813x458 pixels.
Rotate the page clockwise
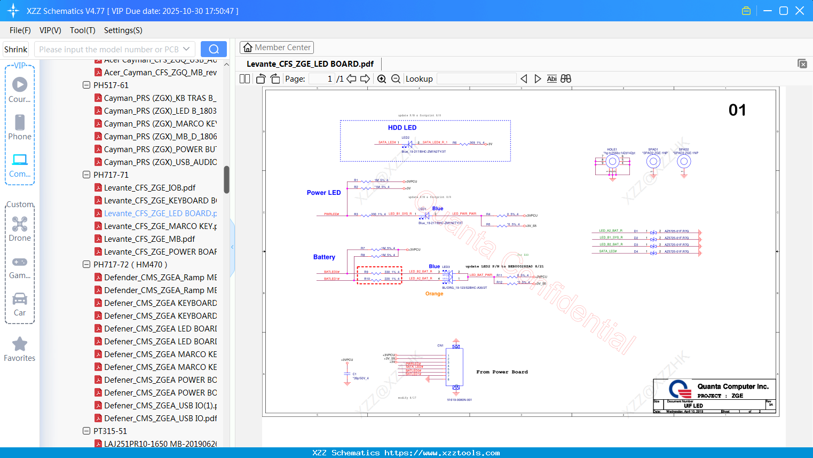click(275, 79)
